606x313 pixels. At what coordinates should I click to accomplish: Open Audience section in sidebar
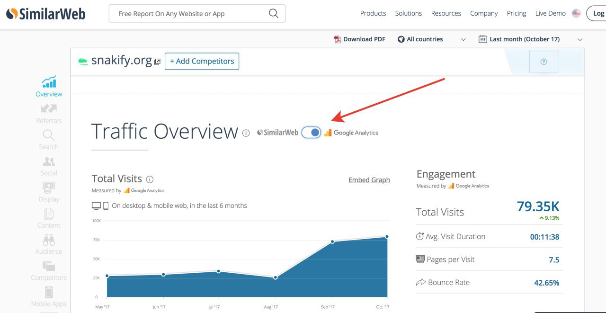(49, 244)
